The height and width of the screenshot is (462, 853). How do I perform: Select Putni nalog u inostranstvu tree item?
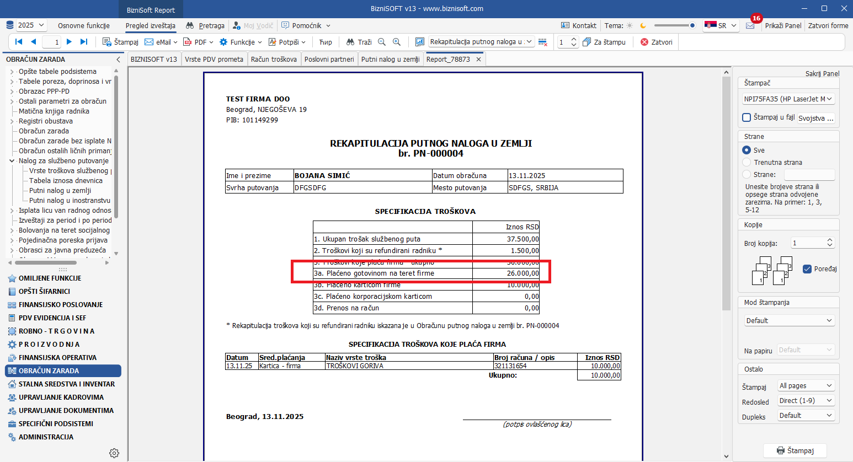coord(70,201)
